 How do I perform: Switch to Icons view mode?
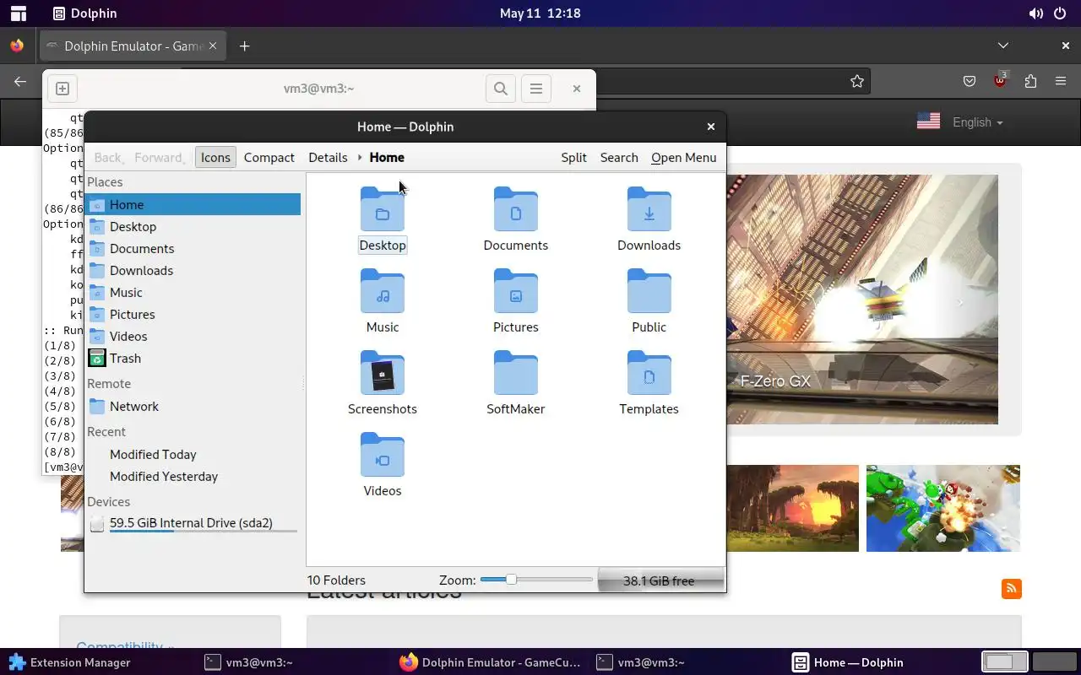point(215,157)
